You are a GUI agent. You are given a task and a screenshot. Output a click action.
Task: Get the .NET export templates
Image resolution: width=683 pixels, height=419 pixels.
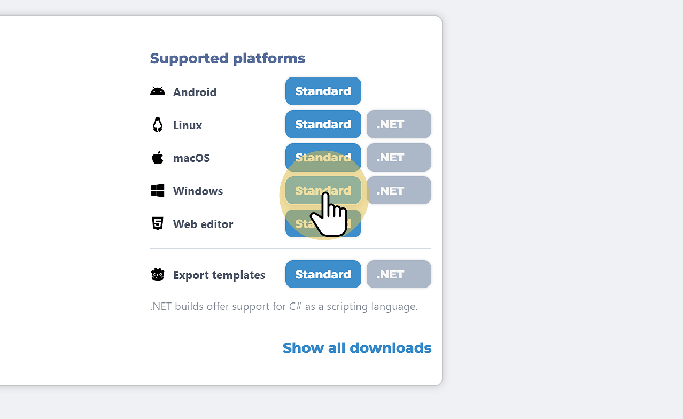(x=399, y=275)
